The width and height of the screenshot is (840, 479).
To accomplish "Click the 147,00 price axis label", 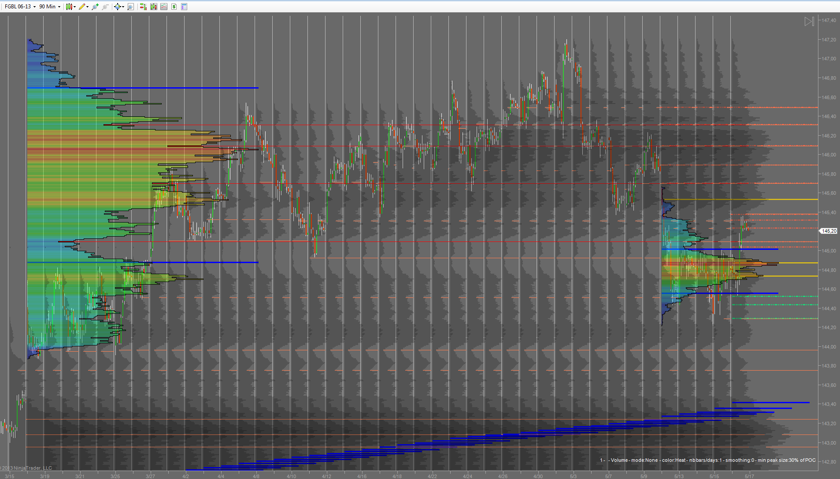I will pos(829,59).
